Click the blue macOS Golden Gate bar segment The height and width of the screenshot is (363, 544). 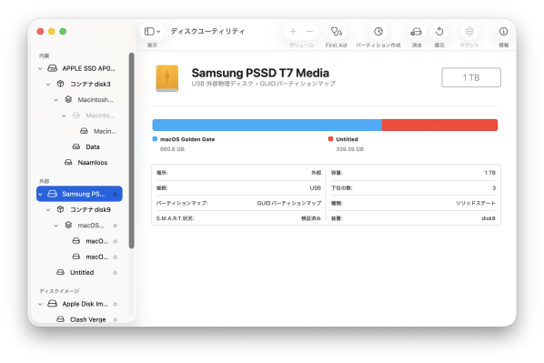click(267, 125)
